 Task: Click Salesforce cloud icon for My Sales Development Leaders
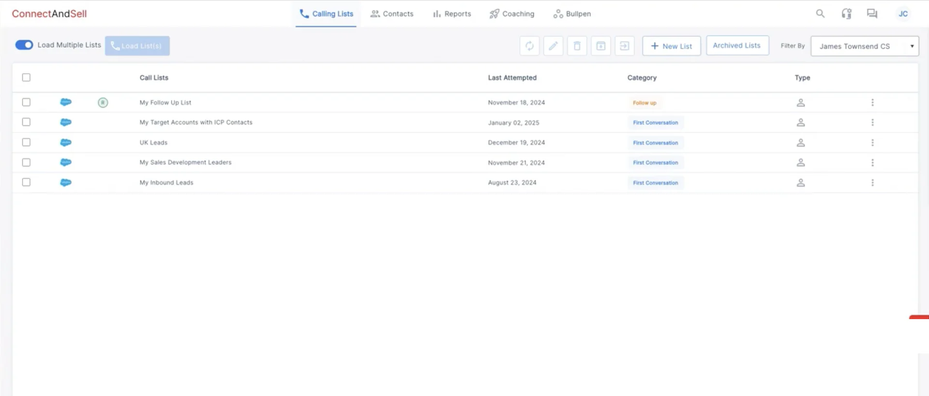[x=66, y=162]
